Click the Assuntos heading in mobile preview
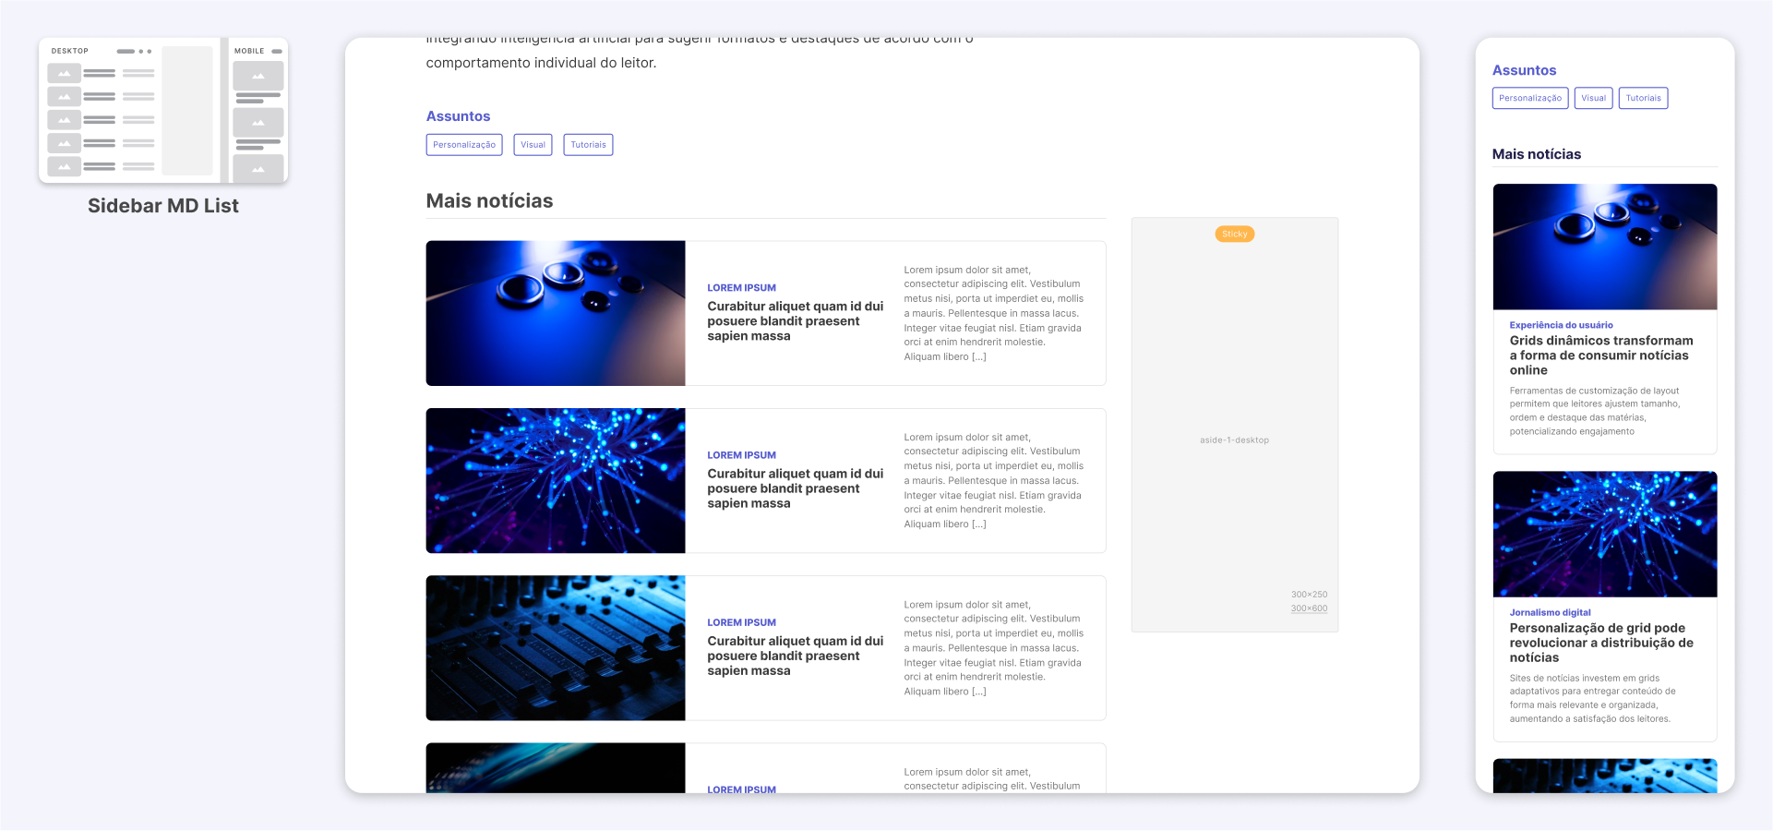Screen dimensions: 1773x831 tap(1524, 70)
